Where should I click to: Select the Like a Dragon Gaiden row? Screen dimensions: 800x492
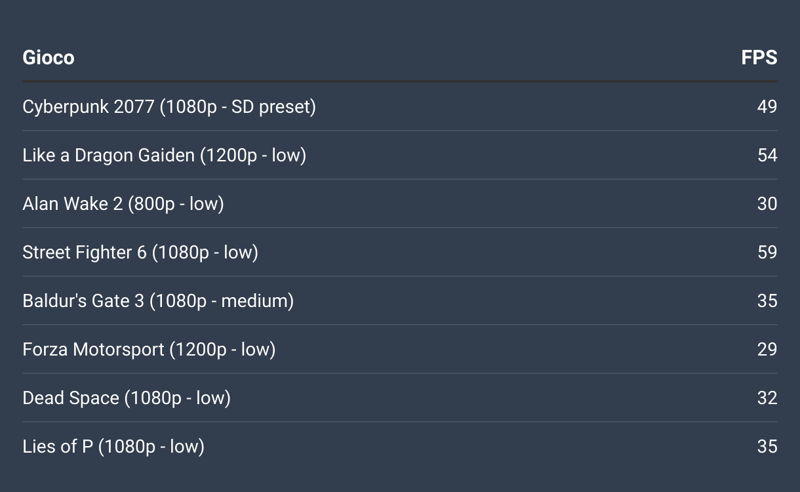click(400, 155)
